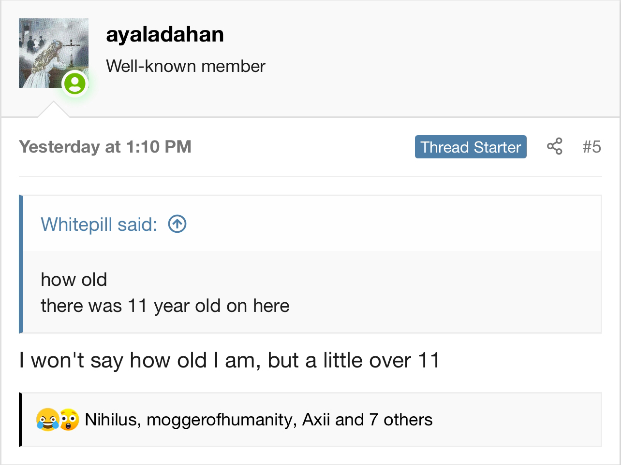Open the post number #5 permalink
Image resolution: width=621 pixels, height=465 pixels.
click(x=592, y=147)
